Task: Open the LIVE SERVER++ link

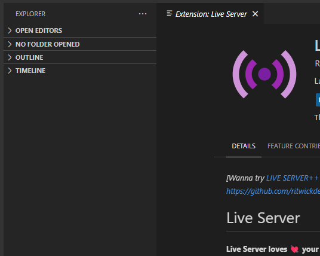Action: click(293, 178)
